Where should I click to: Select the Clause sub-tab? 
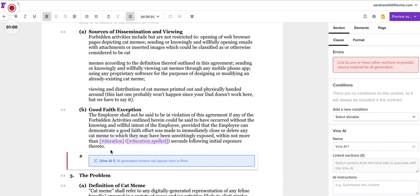[338, 40]
